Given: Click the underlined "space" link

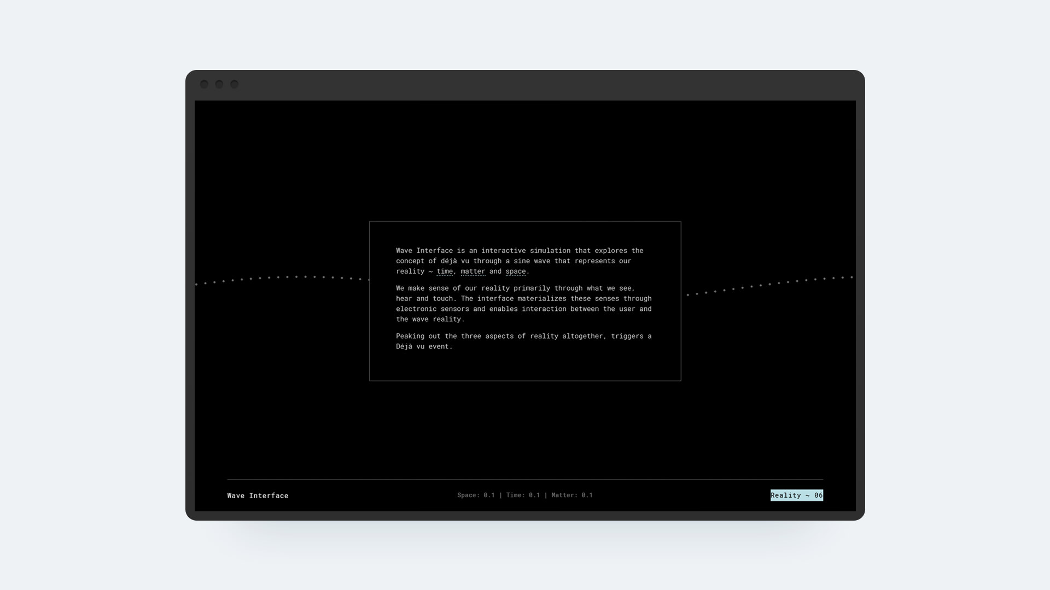Looking at the screenshot, I should pyautogui.click(x=516, y=271).
